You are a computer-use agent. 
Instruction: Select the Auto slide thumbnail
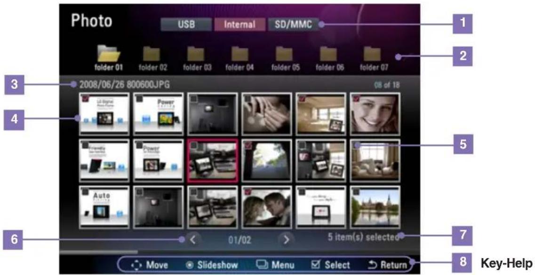(104, 207)
